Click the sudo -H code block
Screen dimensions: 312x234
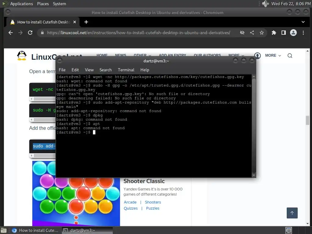click(x=43, y=110)
